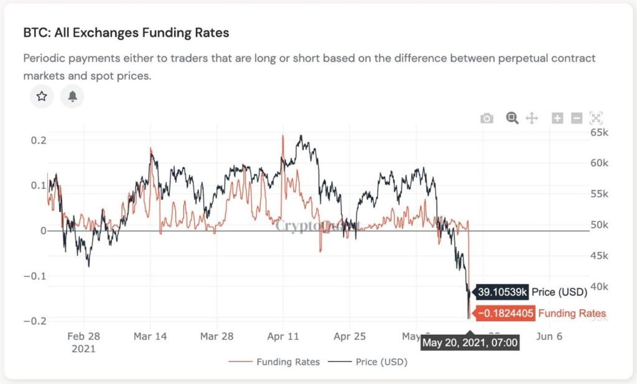Click the CryptoQuant watermark on chart
637x384 pixels.
pyautogui.click(x=317, y=226)
